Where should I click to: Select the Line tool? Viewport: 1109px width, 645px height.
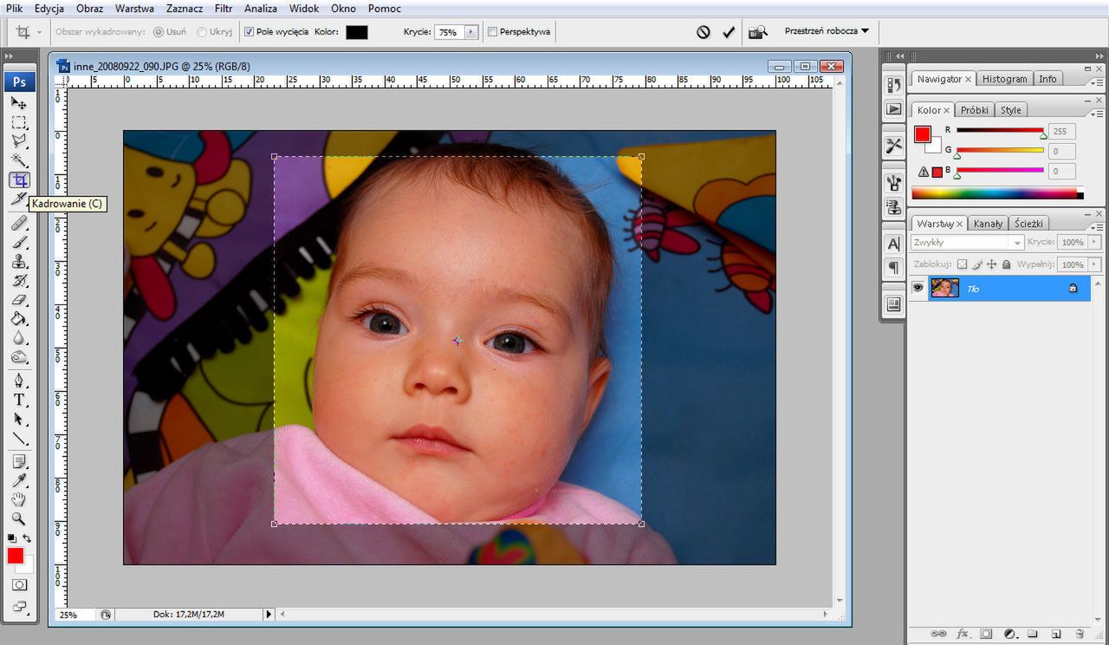coord(19,438)
